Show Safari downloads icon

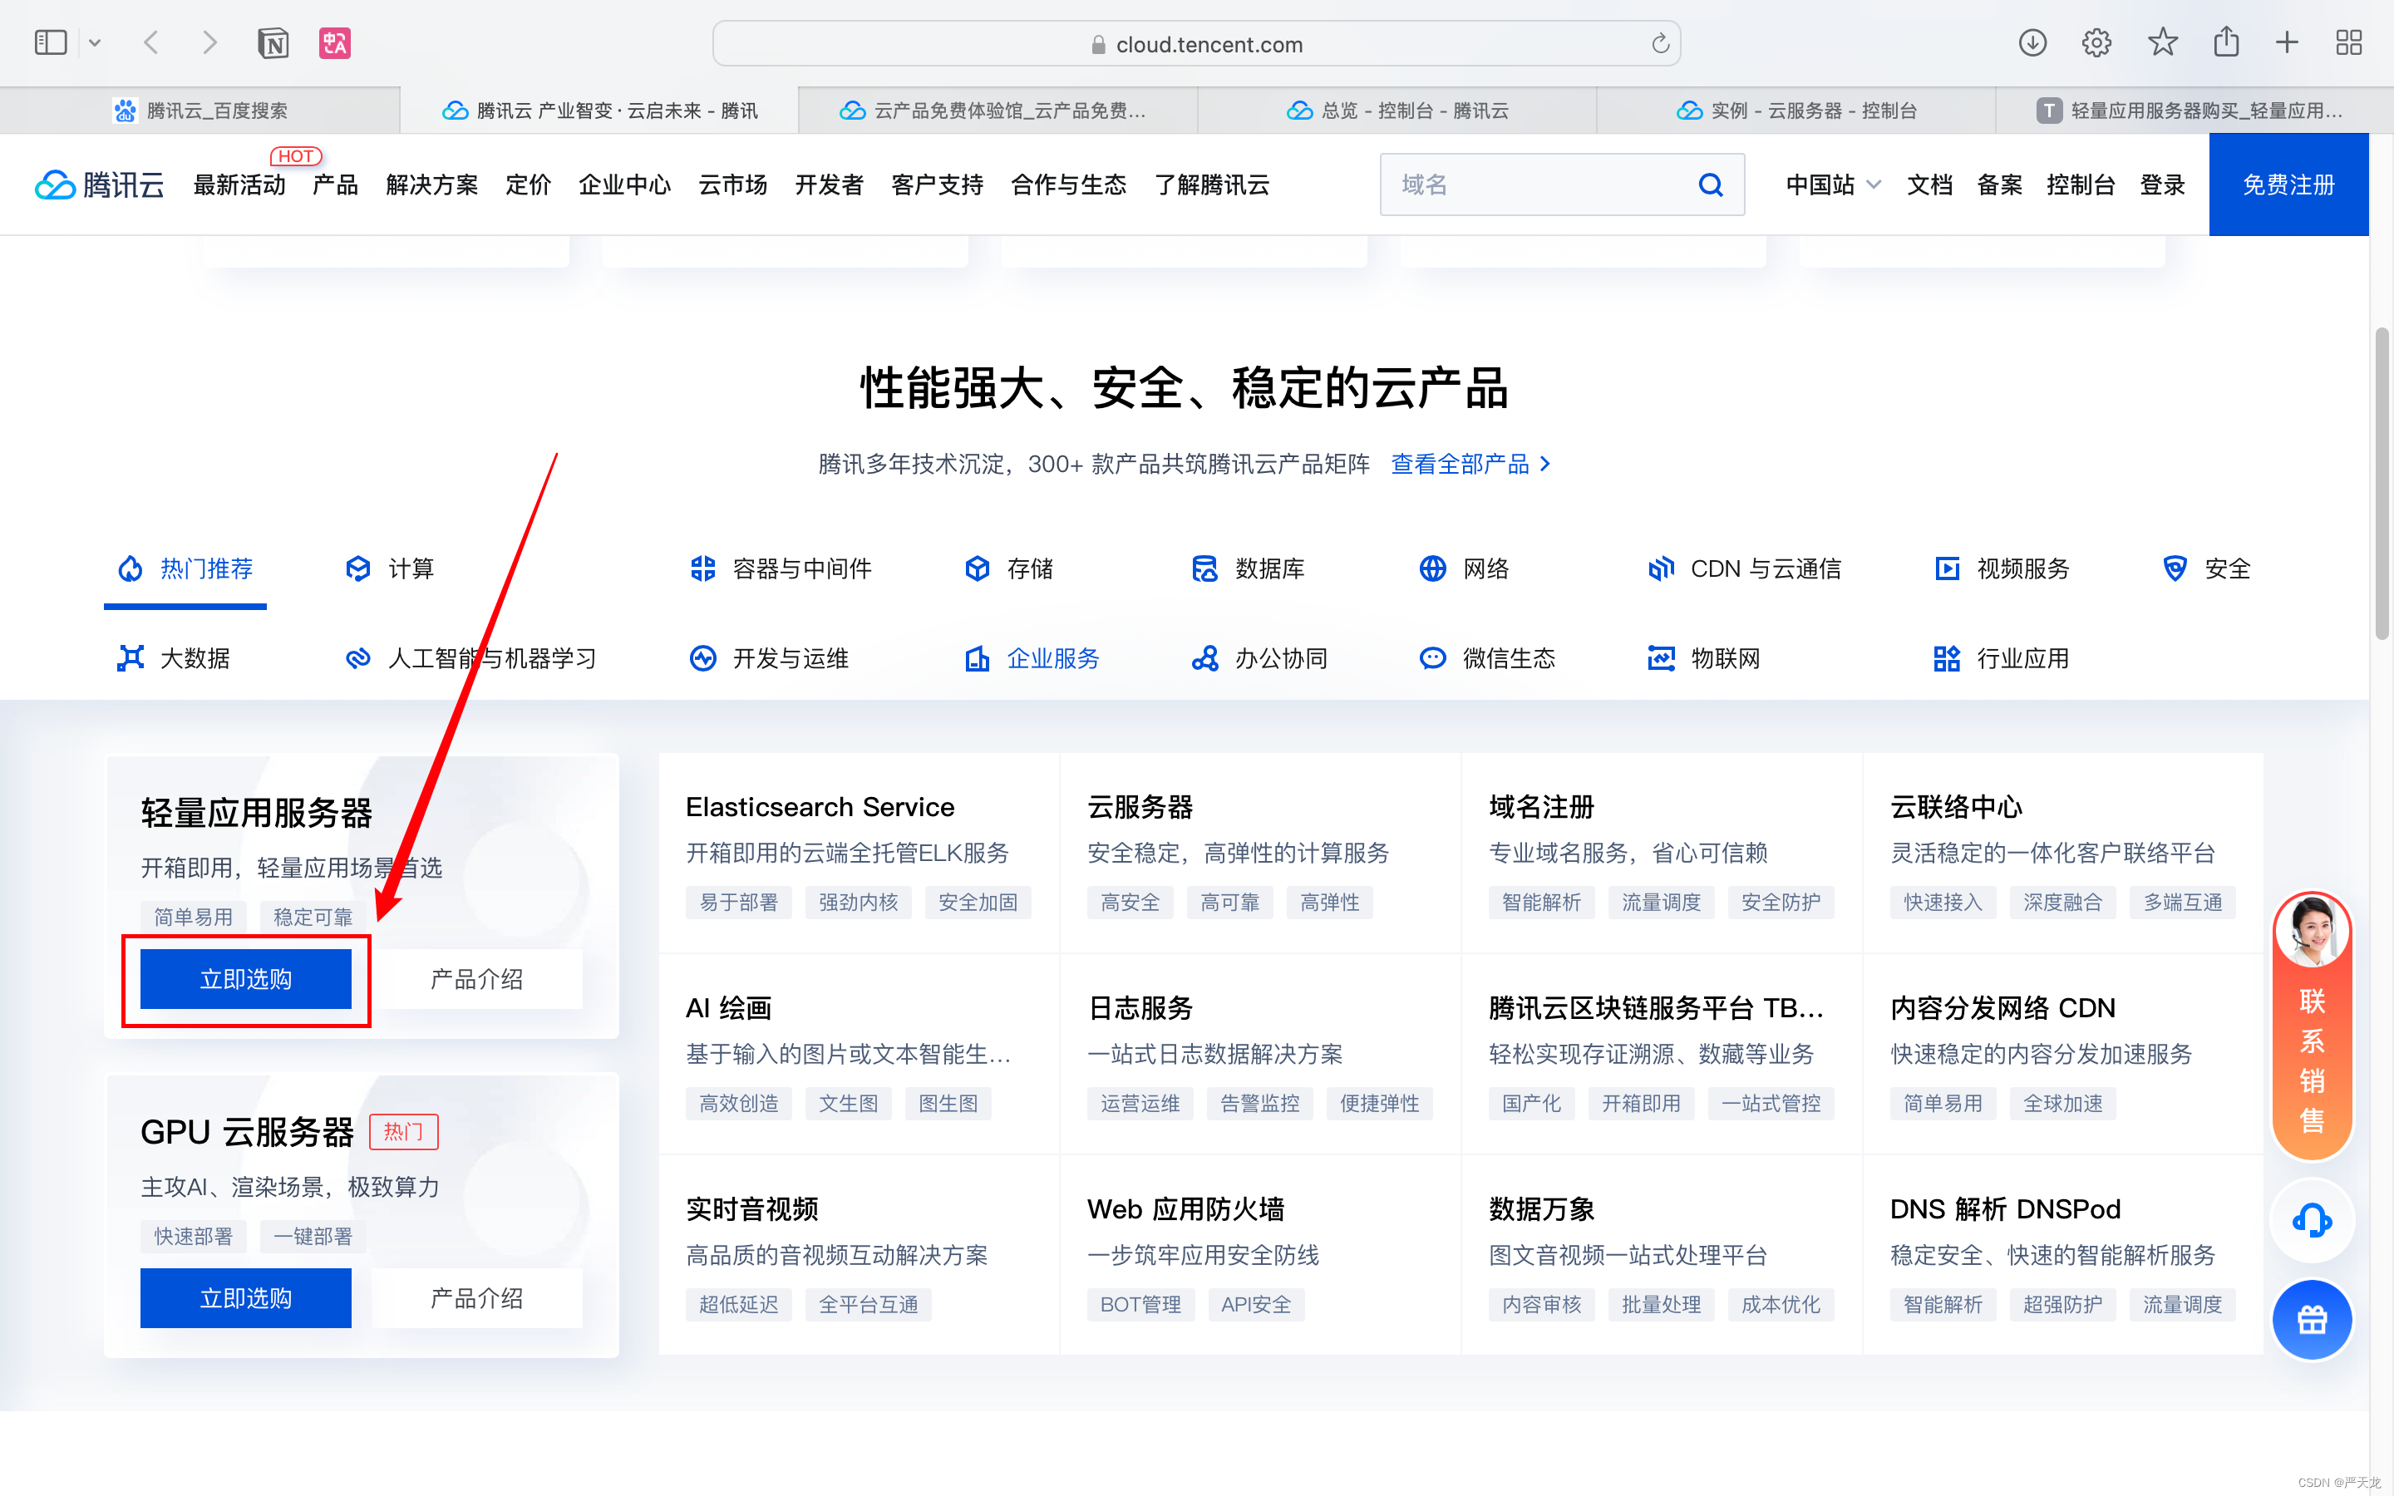tap(2032, 42)
